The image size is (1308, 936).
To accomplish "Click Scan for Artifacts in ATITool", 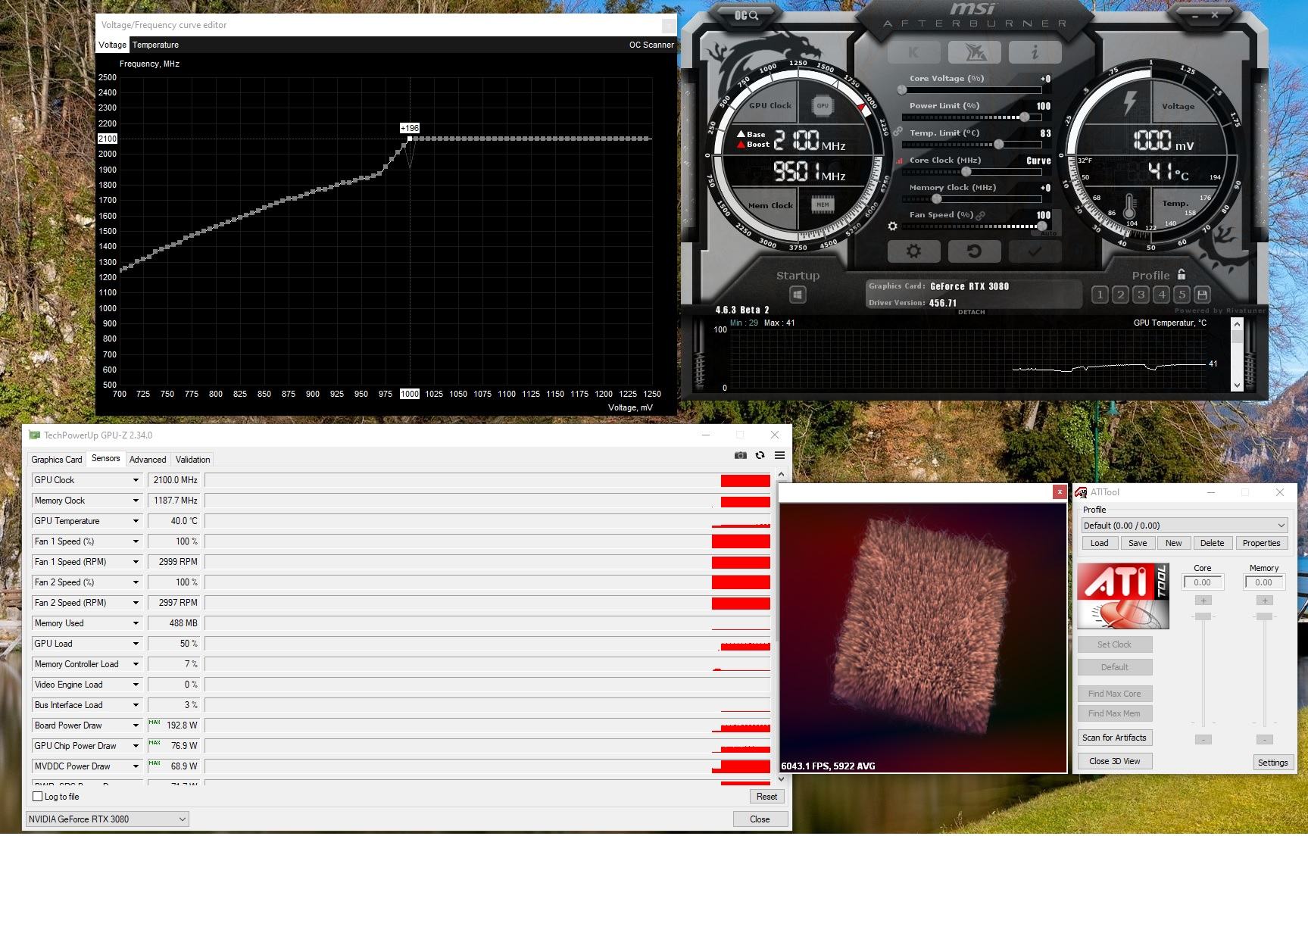I will pos(1114,738).
